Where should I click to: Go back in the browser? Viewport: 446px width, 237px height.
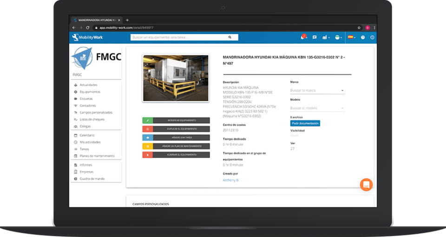pos(74,27)
